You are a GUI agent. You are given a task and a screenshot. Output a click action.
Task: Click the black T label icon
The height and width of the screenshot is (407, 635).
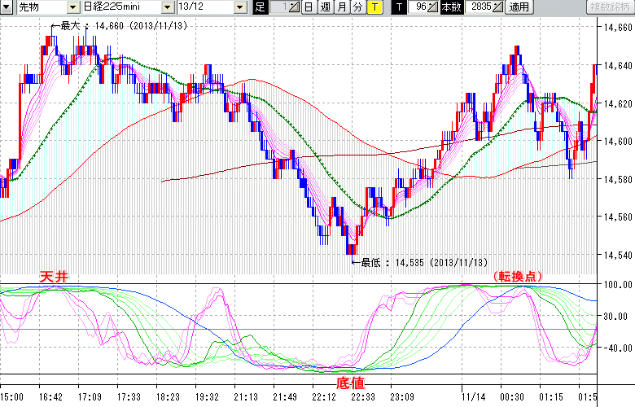[x=398, y=7]
